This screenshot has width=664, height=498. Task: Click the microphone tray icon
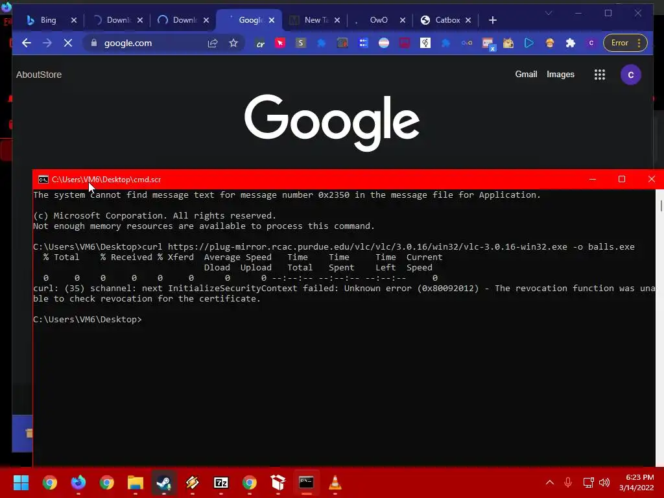click(x=568, y=482)
